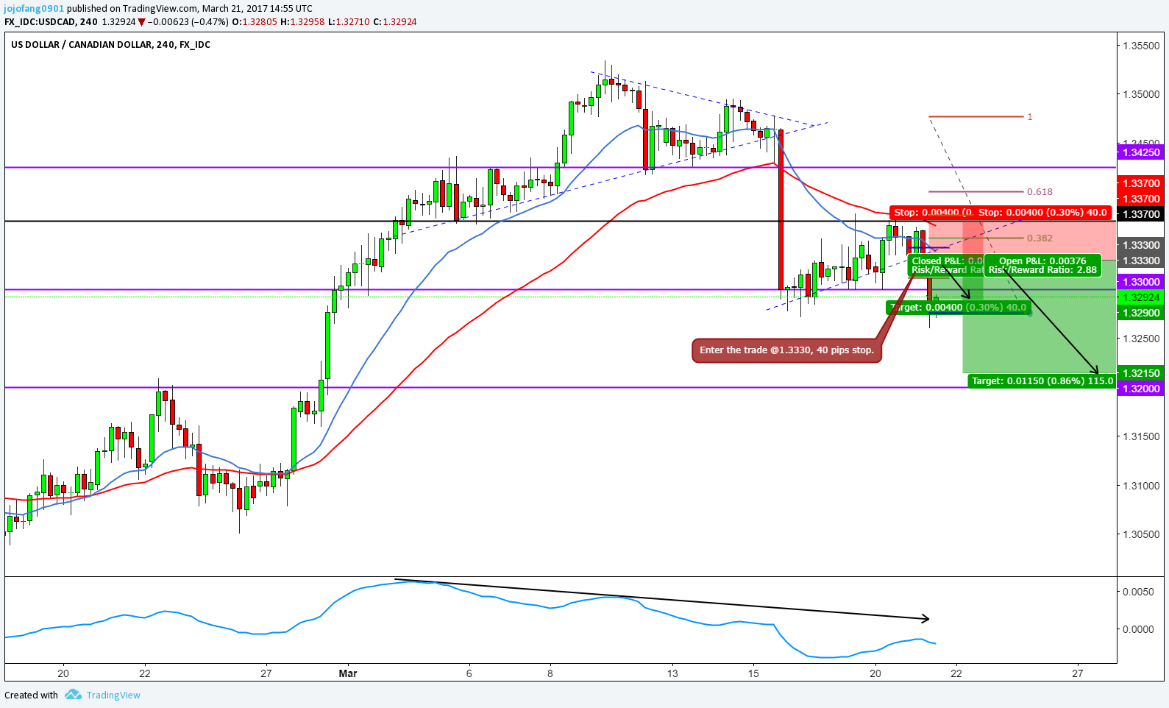Click the 1.35000 price axis value
Image resolution: width=1169 pixels, height=708 pixels.
(1141, 94)
